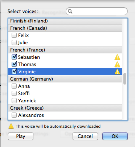Click the warning icon beside Virginie
This screenshot has height=147, width=135.
coord(117,72)
